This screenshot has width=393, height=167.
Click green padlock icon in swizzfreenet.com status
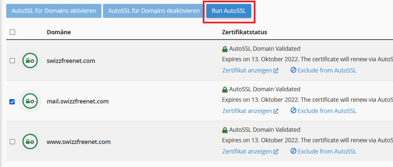tap(225, 49)
